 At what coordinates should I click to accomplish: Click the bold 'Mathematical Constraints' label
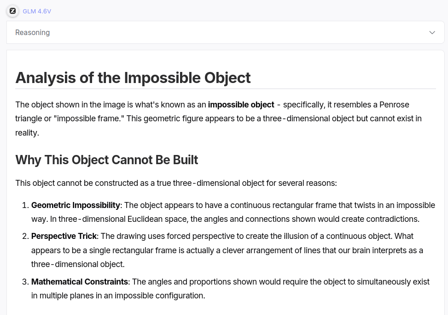pyautogui.click(x=80, y=282)
